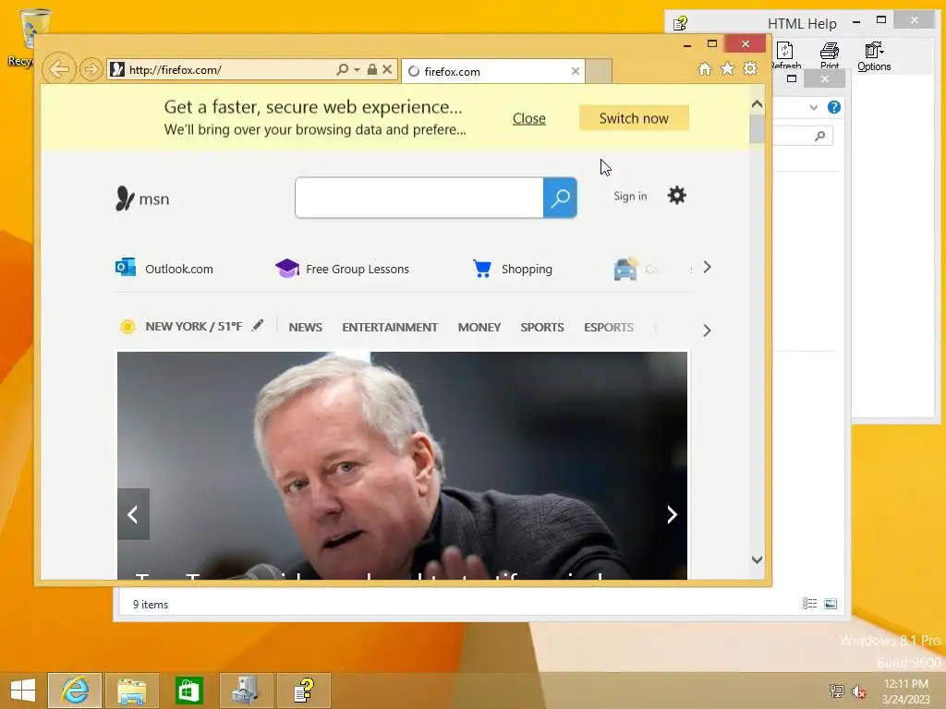Submit search with the blue magnifier button

[x=560, y=198]
